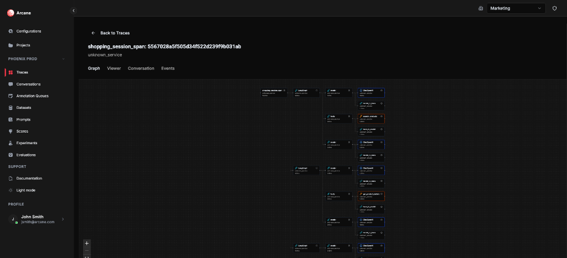Viewport: 567px width, 258px height.
Task: Select the Scores icon in sidebar
Action: tap(11, 131)
